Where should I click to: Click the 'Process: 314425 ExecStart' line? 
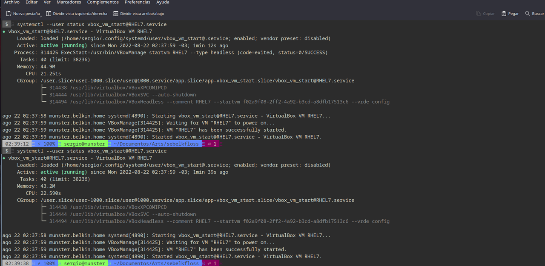coord(171,53)
